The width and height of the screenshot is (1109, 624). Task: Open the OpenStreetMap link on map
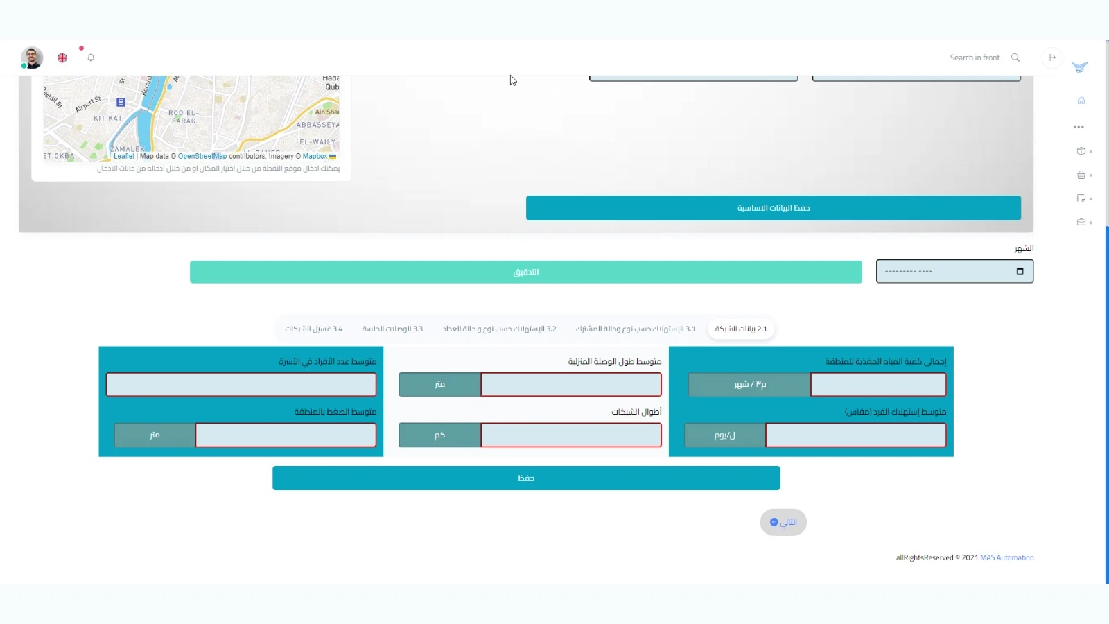click(202, 156)
